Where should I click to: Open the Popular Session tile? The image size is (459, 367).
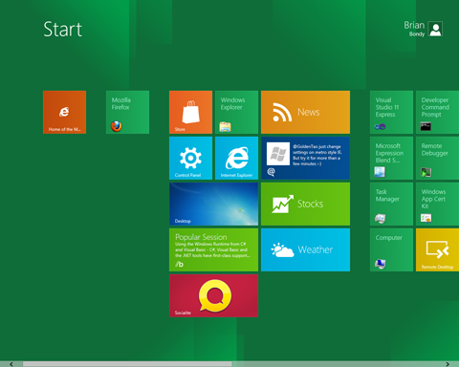click(213, 249)
